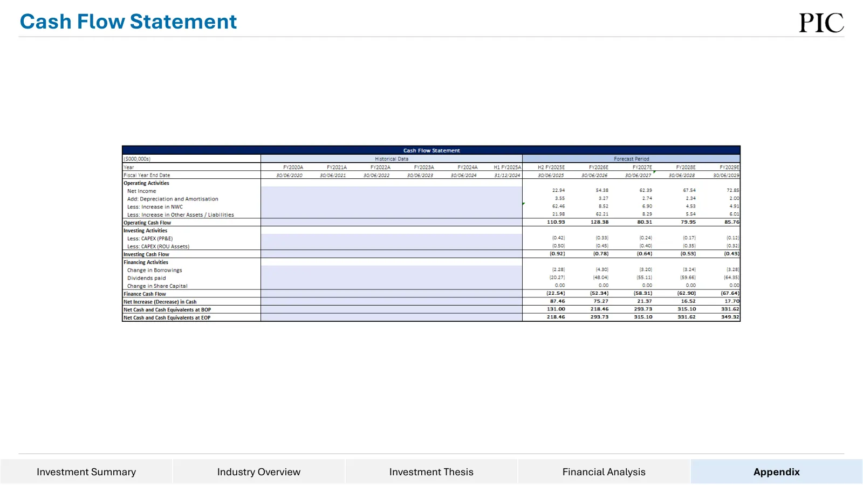Select the FY2029E column header
863x485 pixels.
coord(729,167)
